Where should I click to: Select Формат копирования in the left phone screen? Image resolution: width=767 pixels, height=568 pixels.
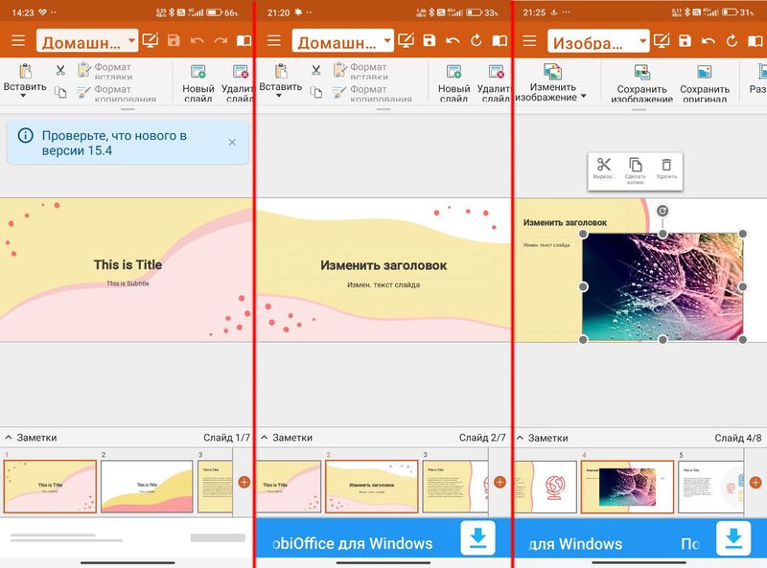(116, 93)
